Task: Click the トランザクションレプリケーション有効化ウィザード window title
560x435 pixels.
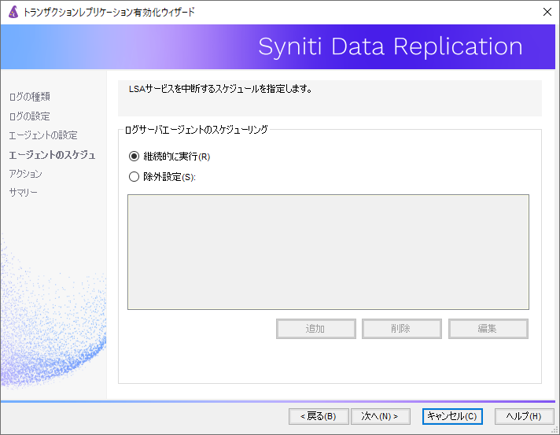Action: (109, 12)
